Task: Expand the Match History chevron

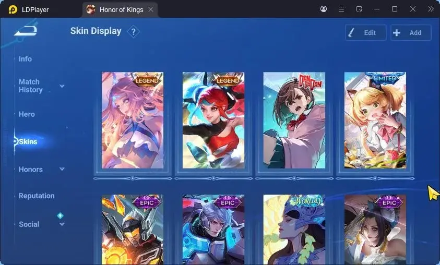Action: click(x=62, y=86)
